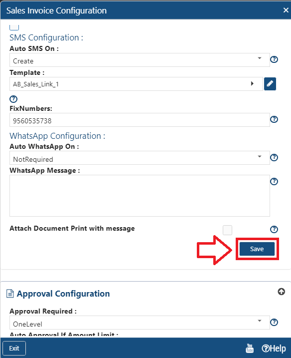Click the help icon below Template field
The width and height of the screenshot is (291, 358).
13,99
